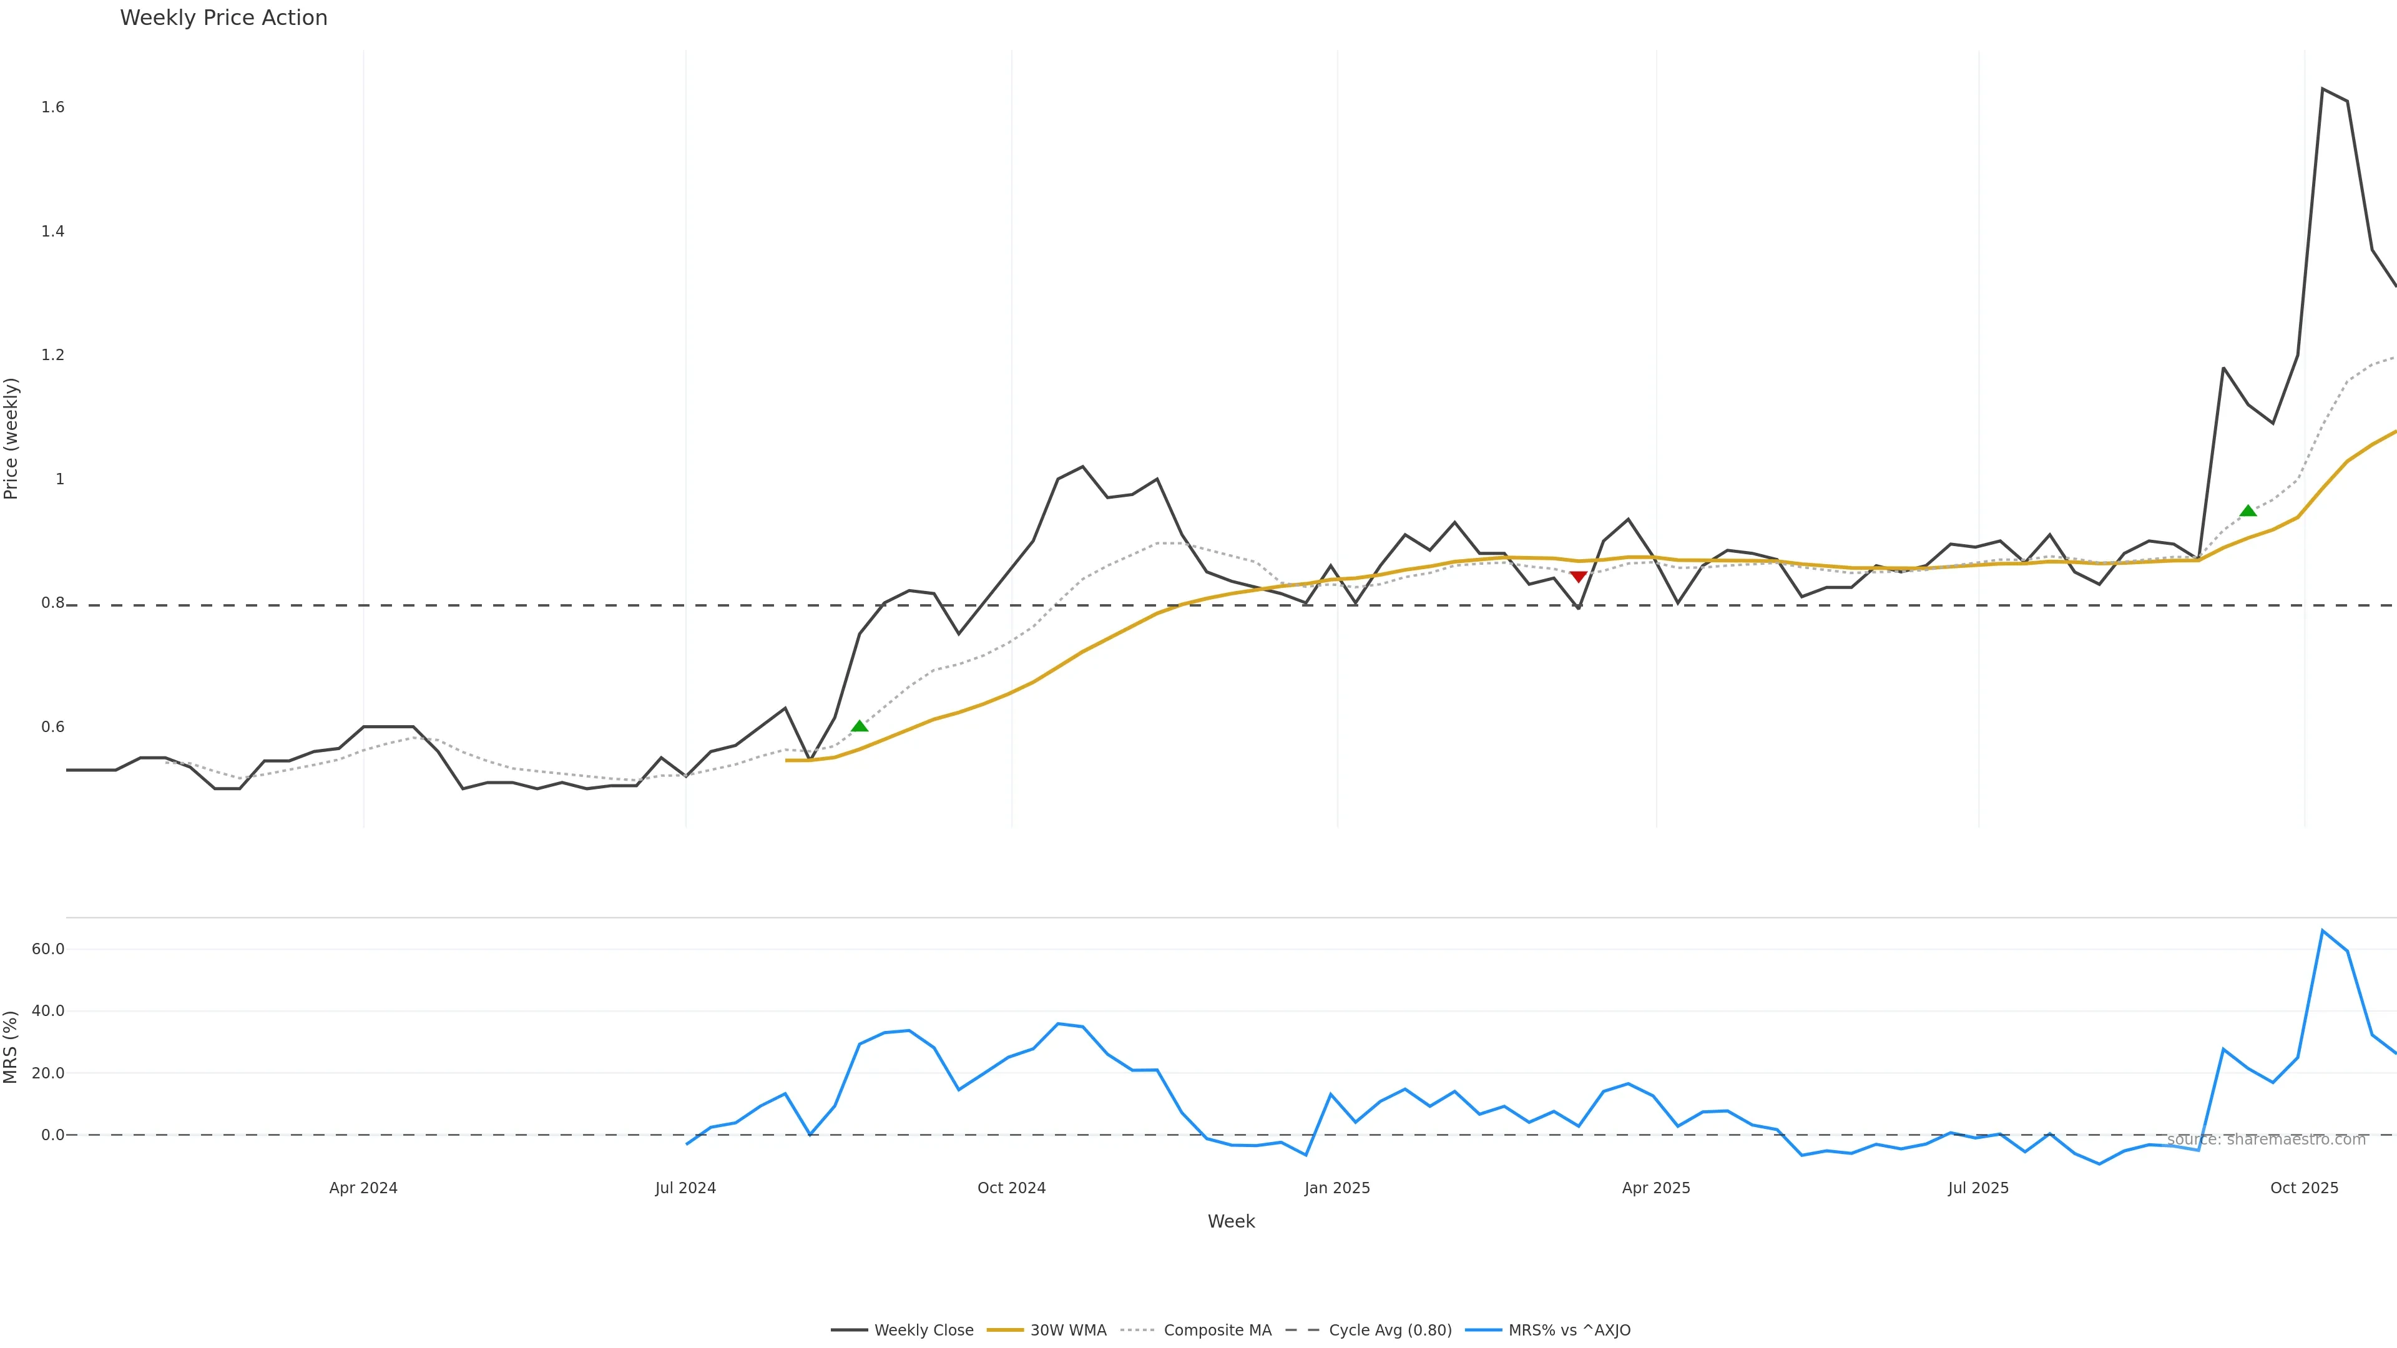This screenshot has width=2397, height=1348.
Task: Toggle the Composite MA legend label
Action: tap(1217, 1331)
